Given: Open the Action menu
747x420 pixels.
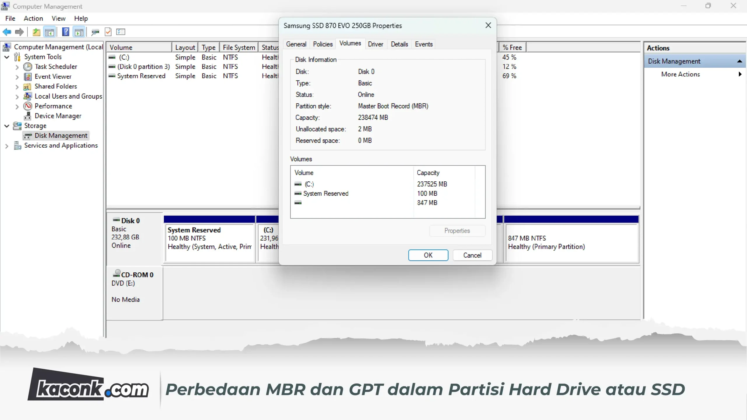Looking at the screenshot, I should (33, 18).
